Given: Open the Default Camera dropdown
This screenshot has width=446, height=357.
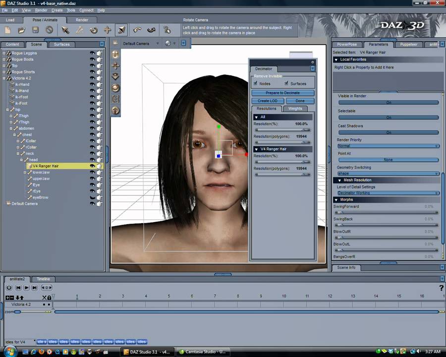Looking at the screenshot, I should pyautogui.click(x=157, y=44).
